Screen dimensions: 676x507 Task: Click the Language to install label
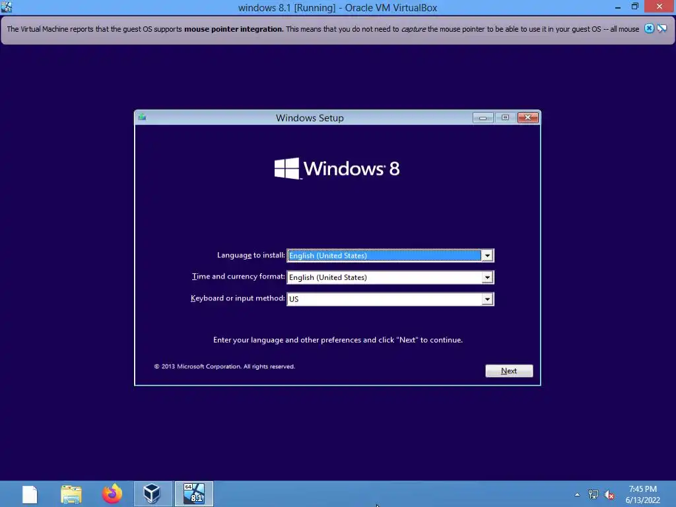(251, 255)
